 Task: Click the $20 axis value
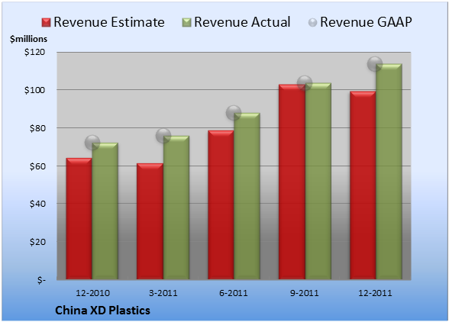[x=37, y=242]
